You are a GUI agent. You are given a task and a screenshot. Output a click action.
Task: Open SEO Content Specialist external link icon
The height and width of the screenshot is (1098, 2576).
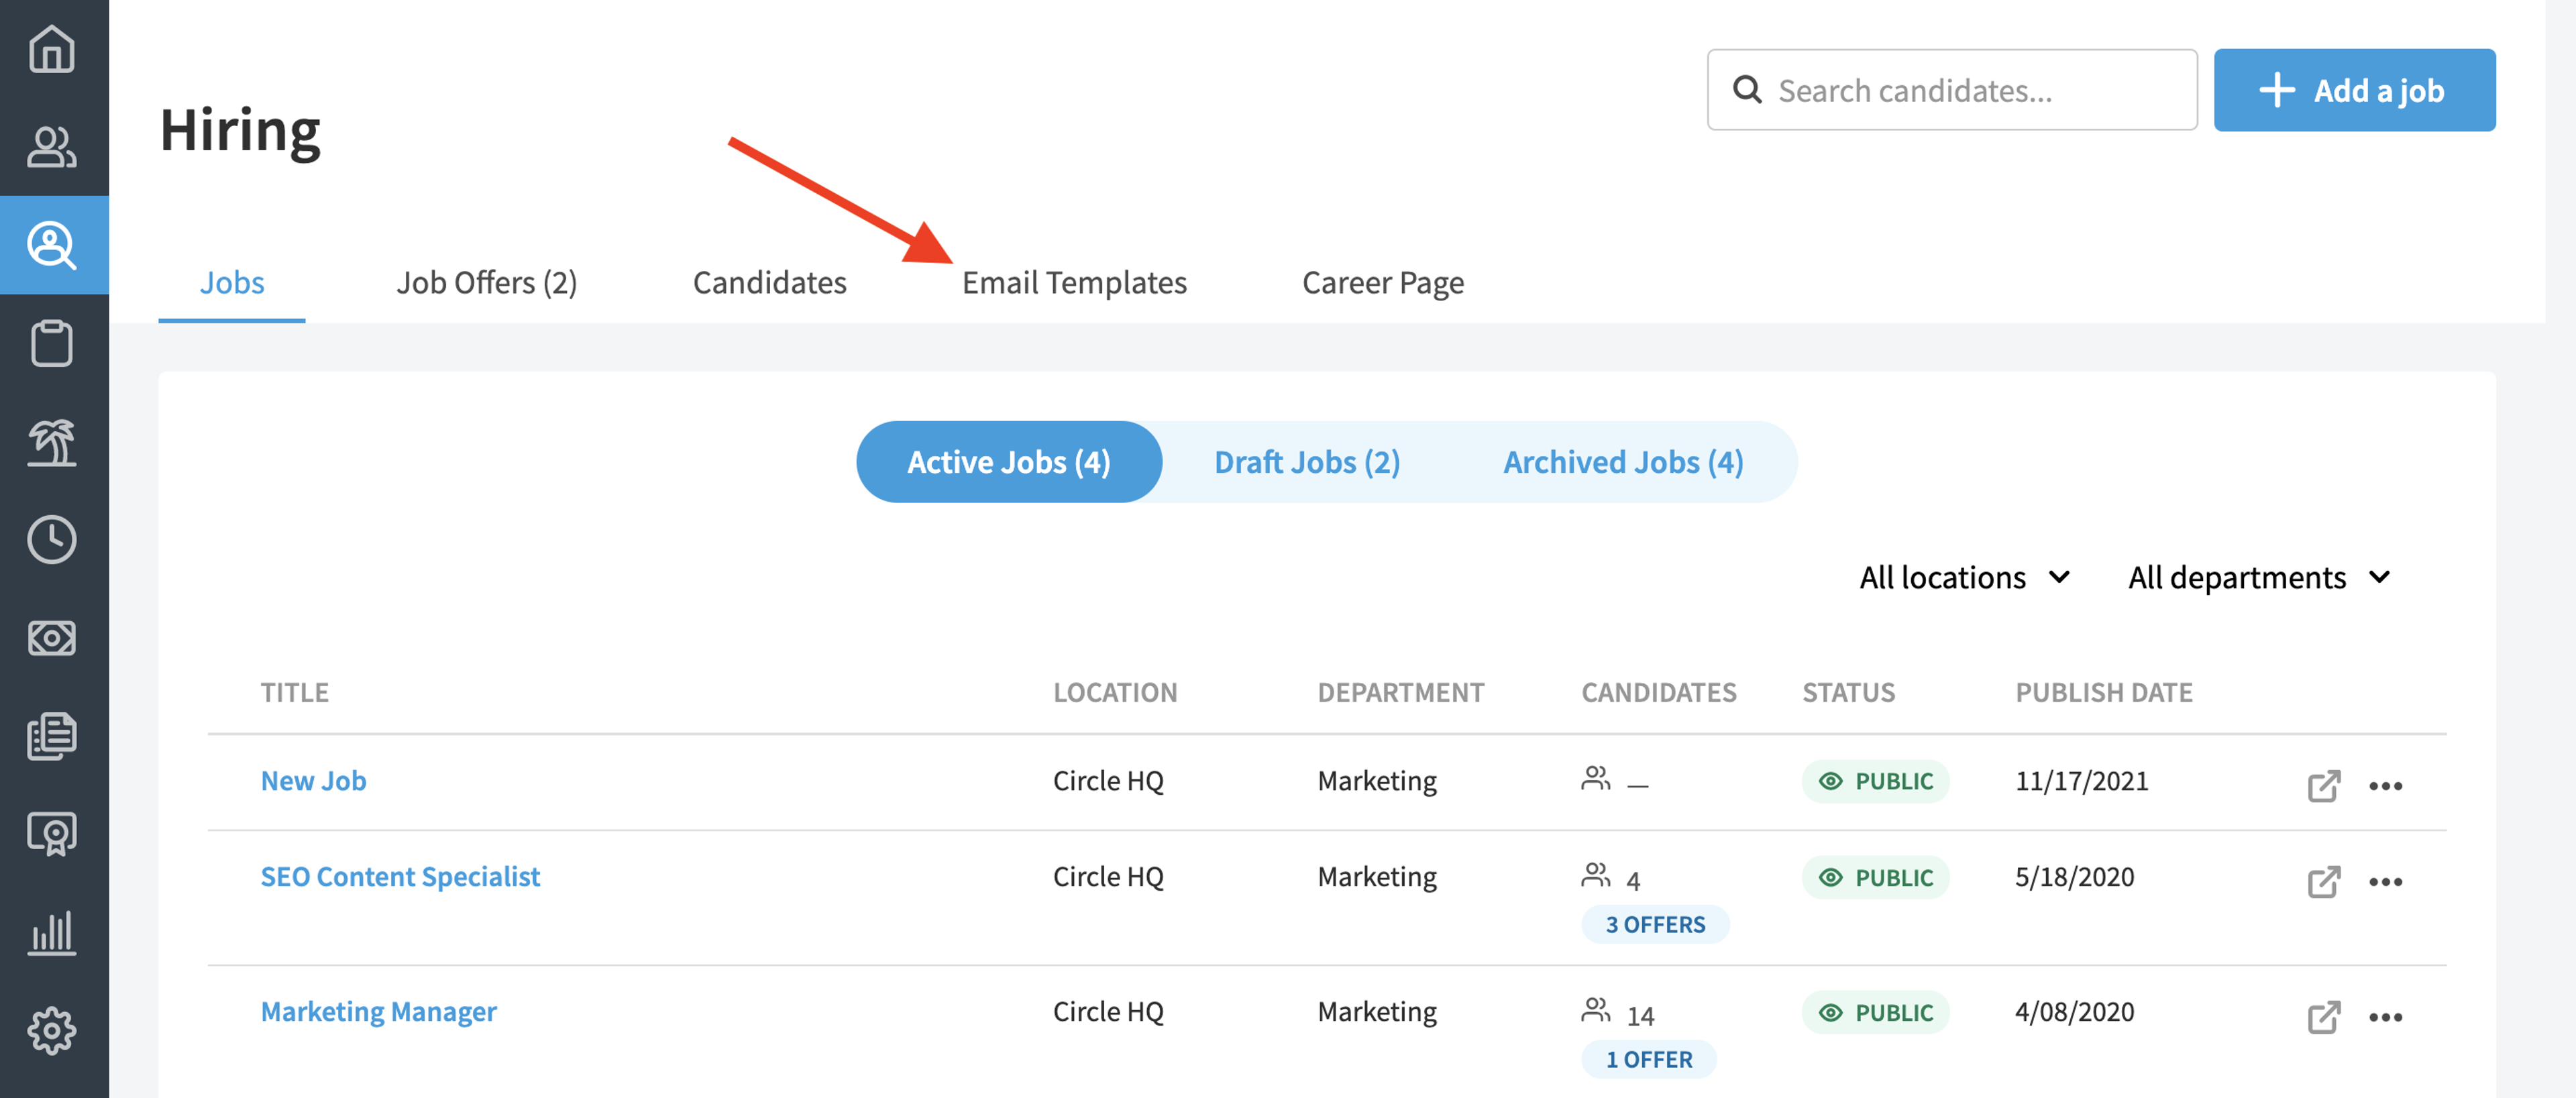point(2323,881)
